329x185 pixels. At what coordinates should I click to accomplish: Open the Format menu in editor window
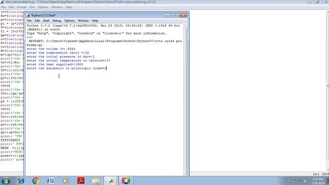22,7
